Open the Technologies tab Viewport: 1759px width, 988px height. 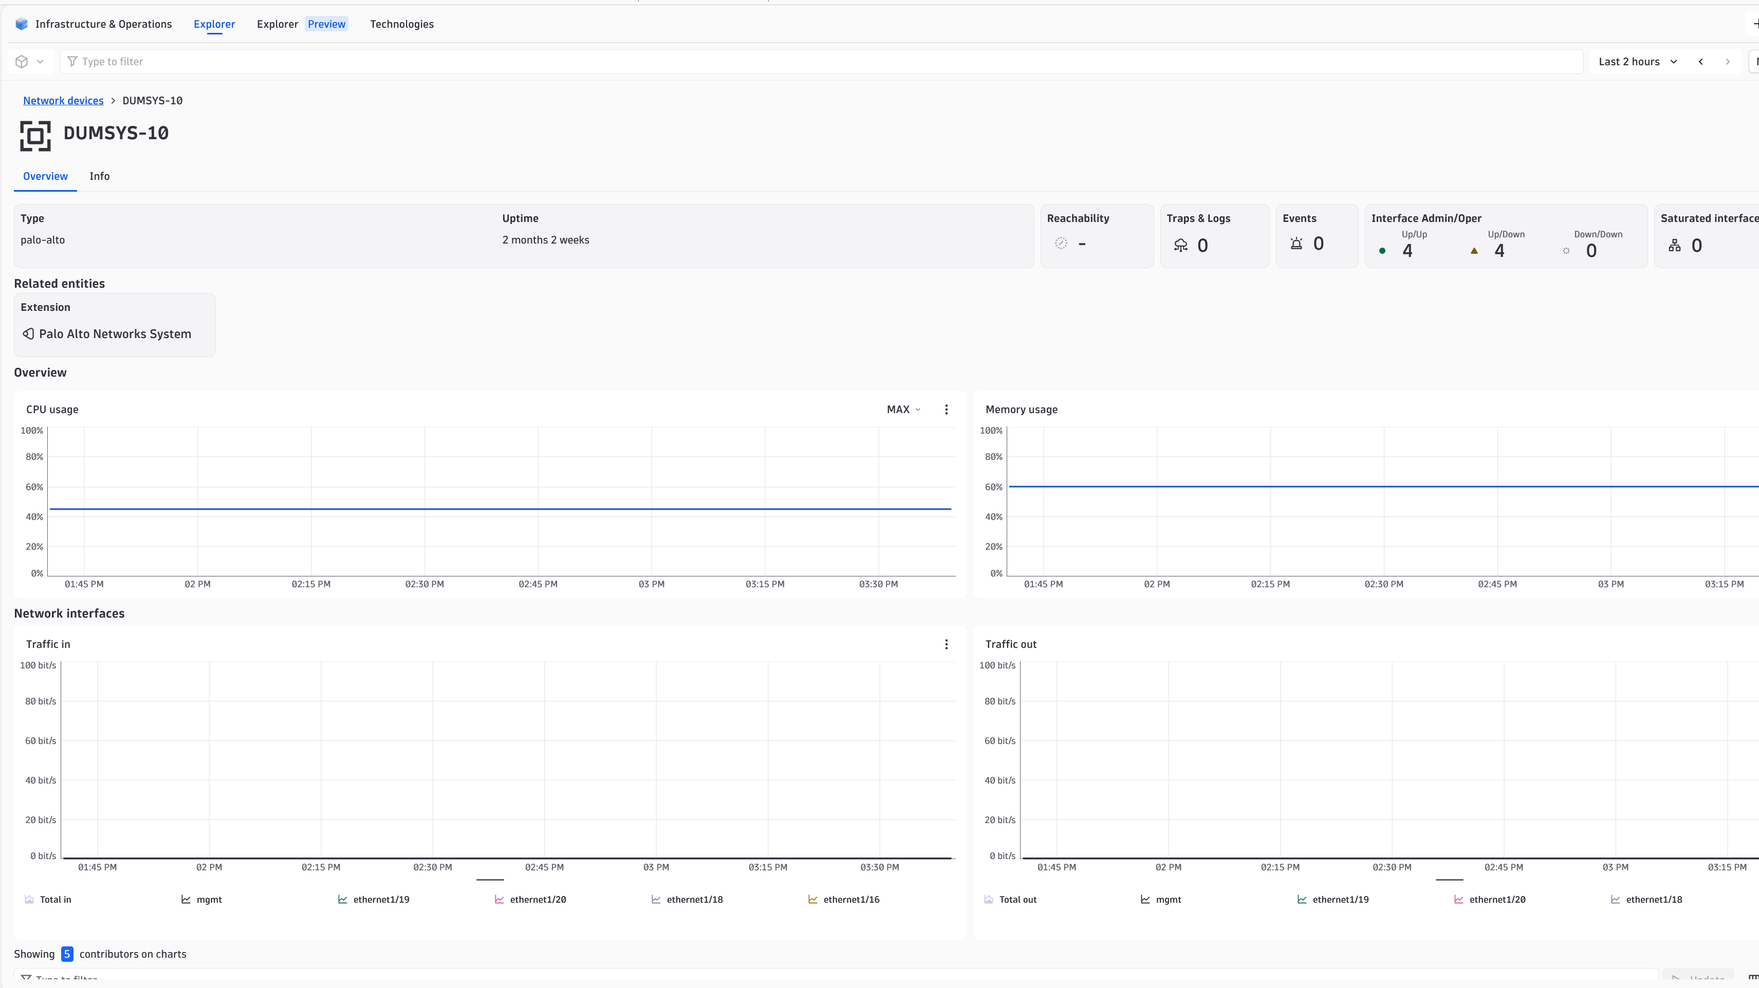click(401, 24)
